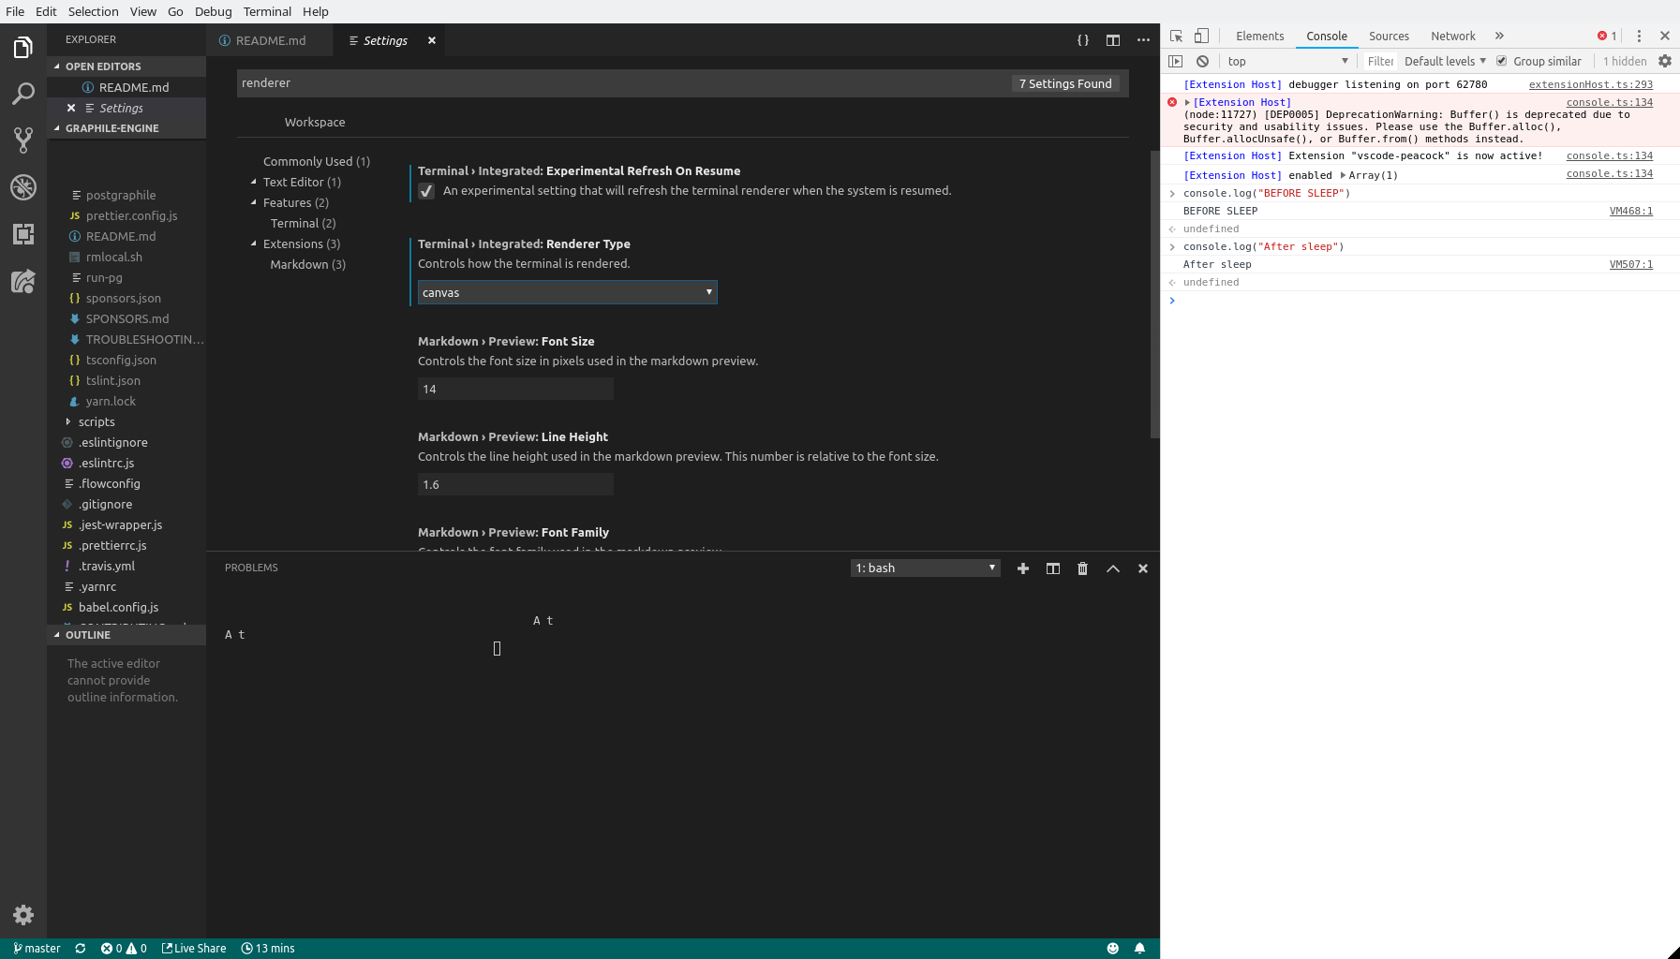Open the extensionHost.ts:293 source link
1680x959 pixels.
[1591, 84]
